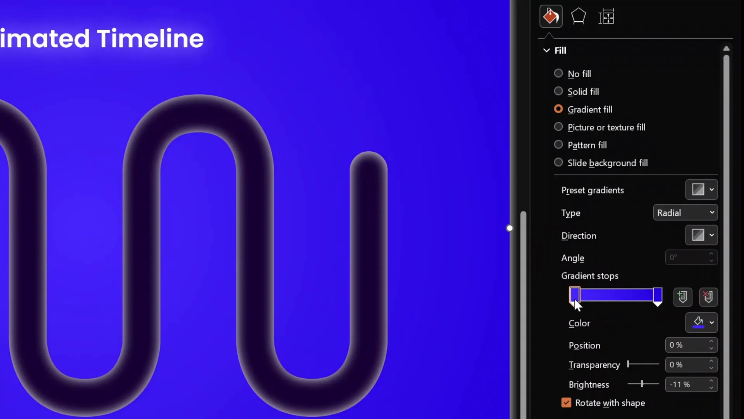Click the Brightness slider handle
Image resolution: width=744 pixels, height=419 pixels.
[x=642, y=384]
